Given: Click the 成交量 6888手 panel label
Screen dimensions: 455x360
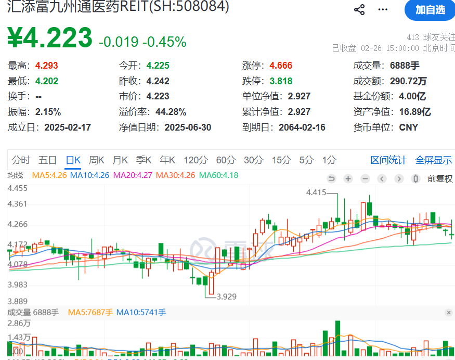Looking at the screenshot, I should point(33,312).
